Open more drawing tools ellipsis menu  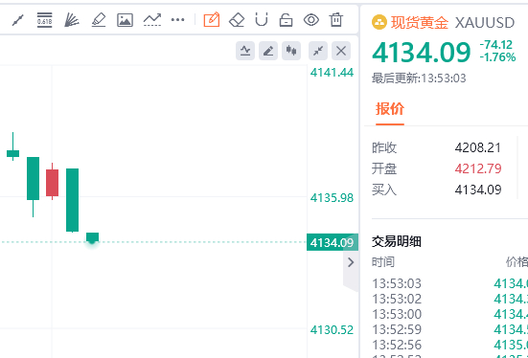coord(177,20)
